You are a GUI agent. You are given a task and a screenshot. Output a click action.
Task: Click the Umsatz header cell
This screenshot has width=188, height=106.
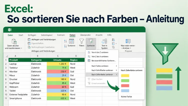tap(58, 60)
